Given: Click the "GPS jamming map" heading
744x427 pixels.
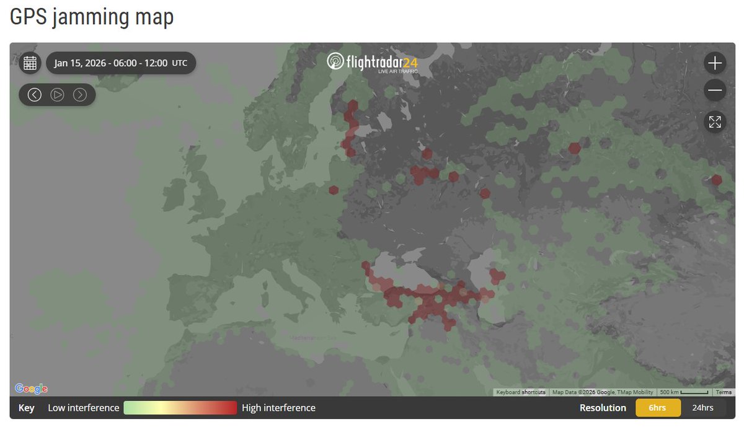Looking at the screenshot, I should tap(92, 17).
